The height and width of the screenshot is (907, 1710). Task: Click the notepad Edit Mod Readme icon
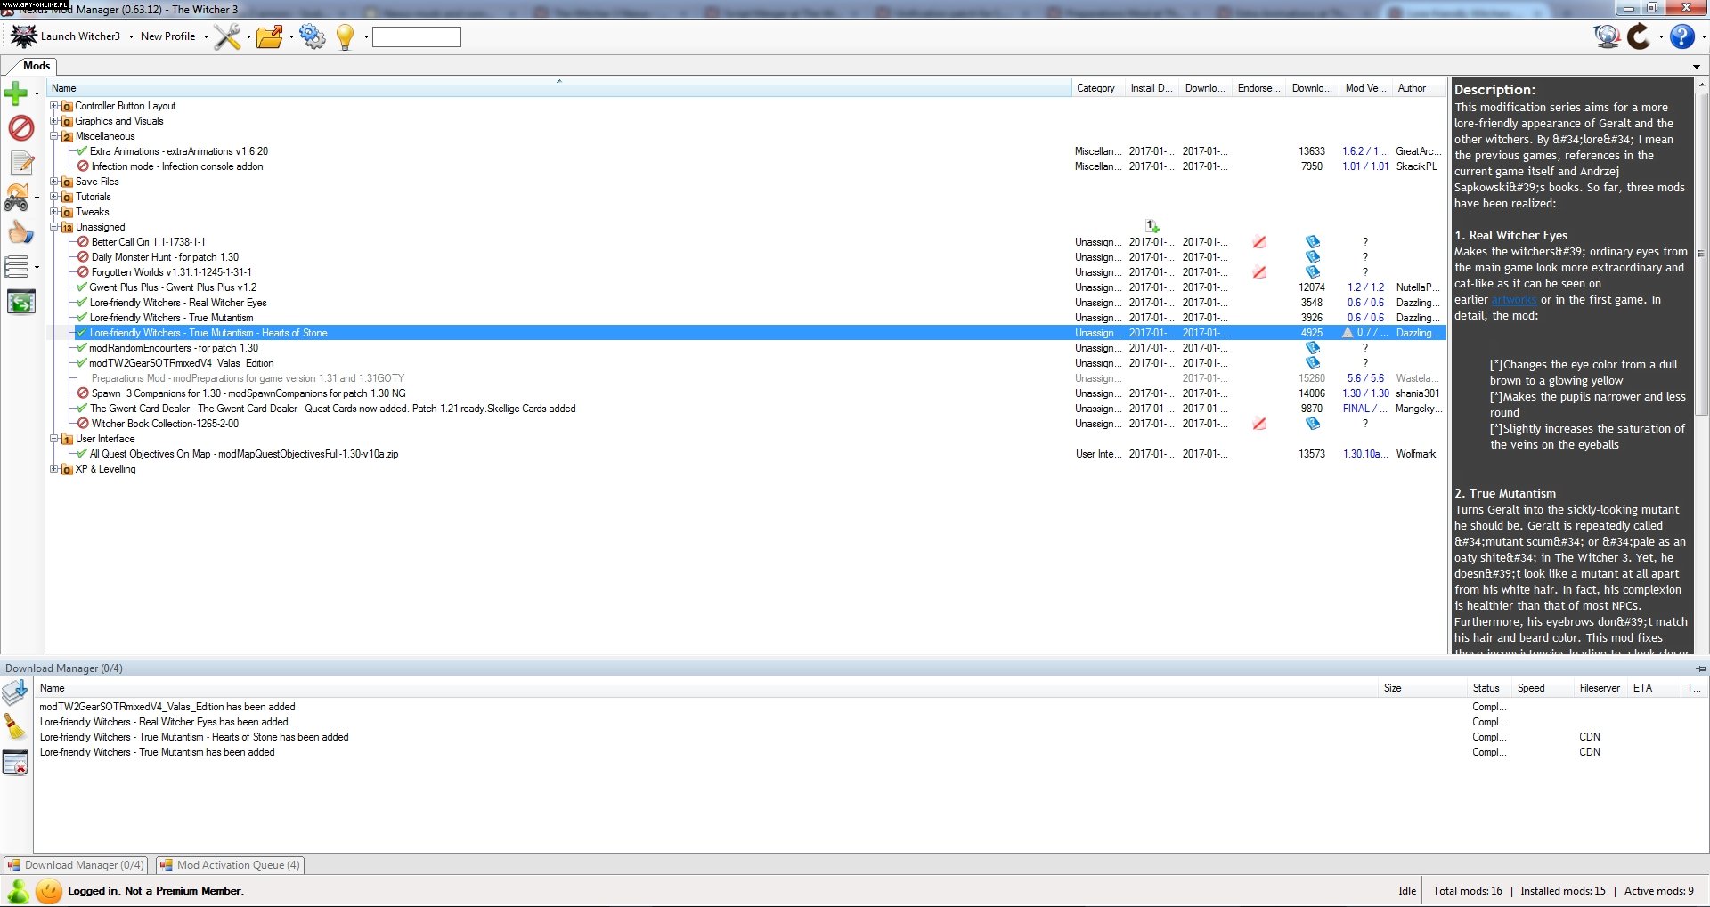(21, 163)
